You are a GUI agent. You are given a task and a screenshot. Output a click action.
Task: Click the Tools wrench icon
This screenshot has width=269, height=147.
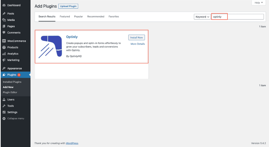coord(4,106)
